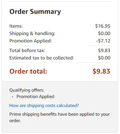This screenshot has height=134, width=120.
Task: Select the Items price $16.95
Action: [103, 26]
